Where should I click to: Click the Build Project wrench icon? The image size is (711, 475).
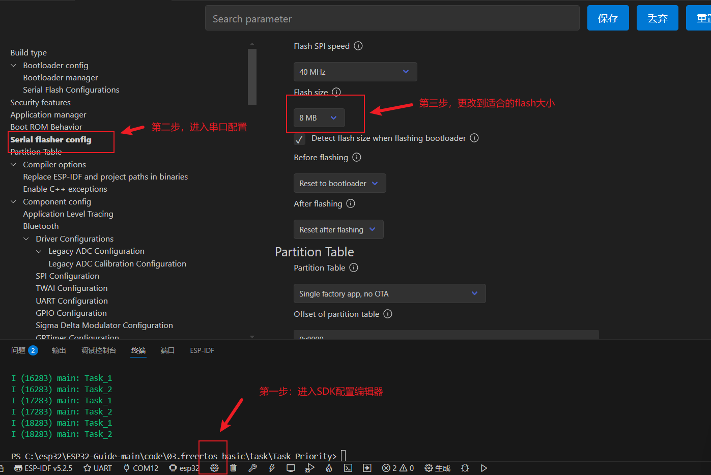252,468
